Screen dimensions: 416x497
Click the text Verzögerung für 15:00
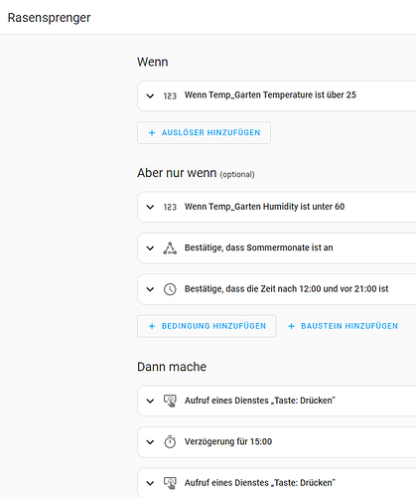[228, 441]
